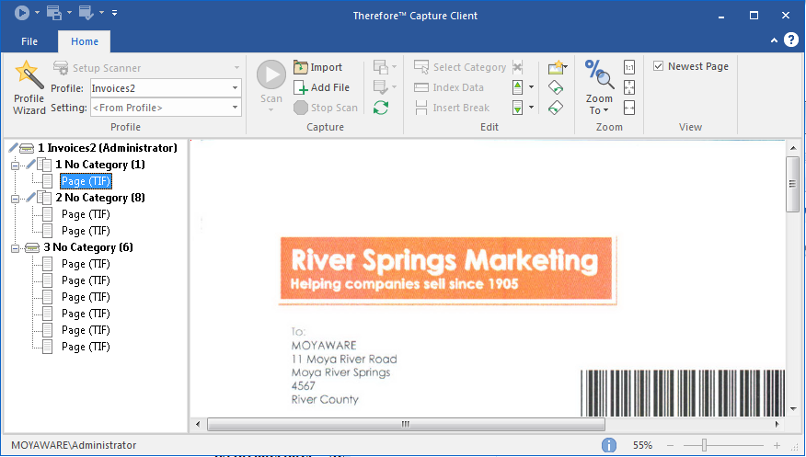
Task: Collapse the '3 No Category (6)' node
Action: click(15, 248)
